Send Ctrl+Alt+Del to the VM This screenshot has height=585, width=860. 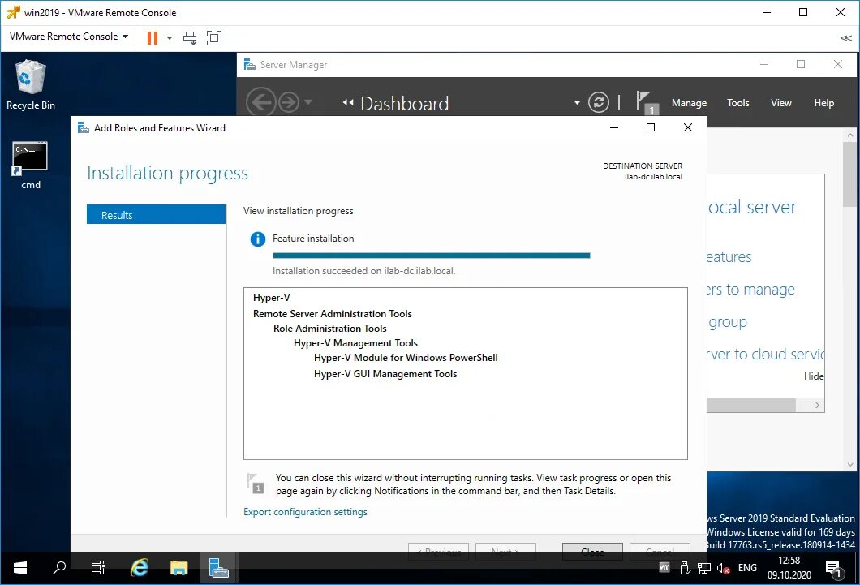pyautogui.click(x=190, y=37)
